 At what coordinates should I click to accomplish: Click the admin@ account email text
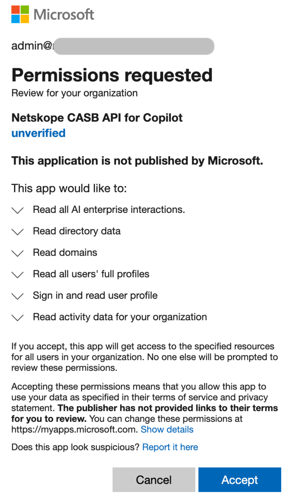32,46
